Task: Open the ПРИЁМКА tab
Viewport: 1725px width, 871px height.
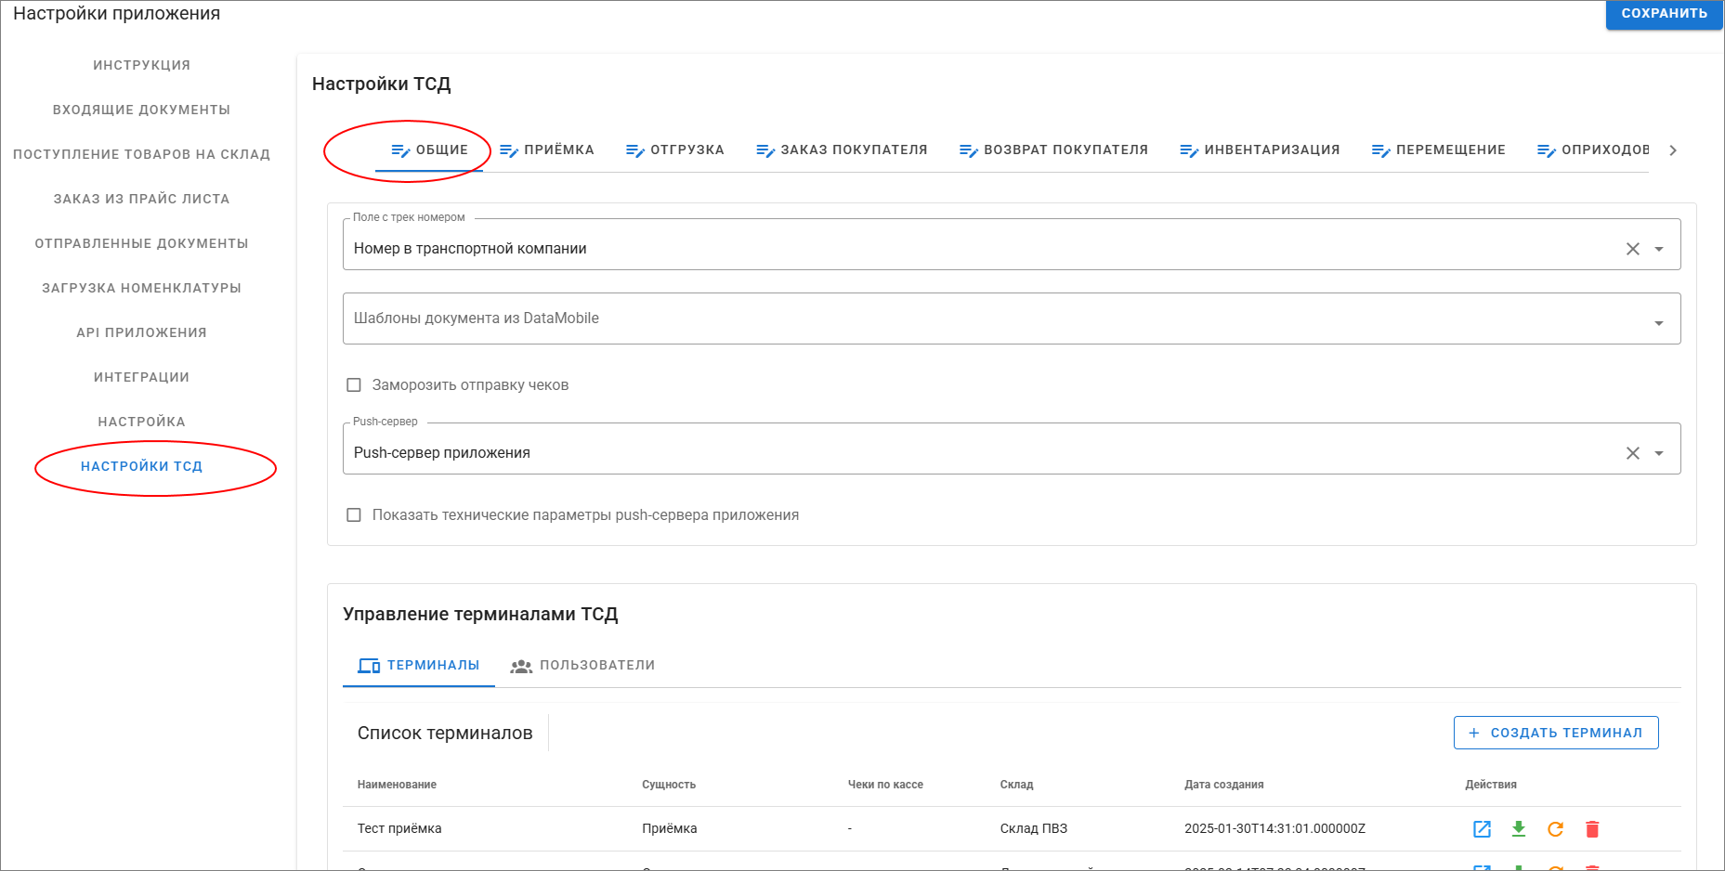Action: (546, 150)
